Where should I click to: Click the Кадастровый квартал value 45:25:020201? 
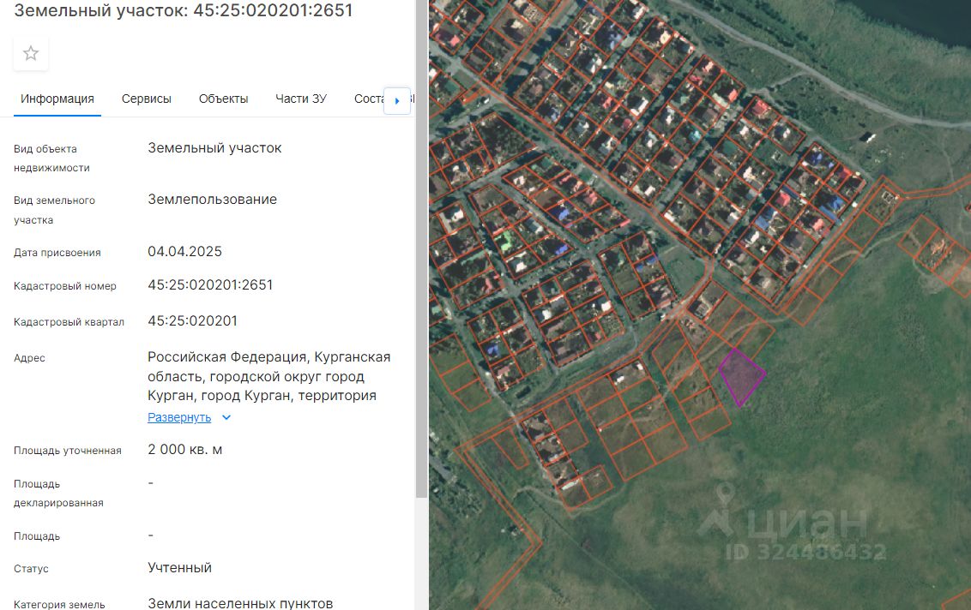[193, 321]
